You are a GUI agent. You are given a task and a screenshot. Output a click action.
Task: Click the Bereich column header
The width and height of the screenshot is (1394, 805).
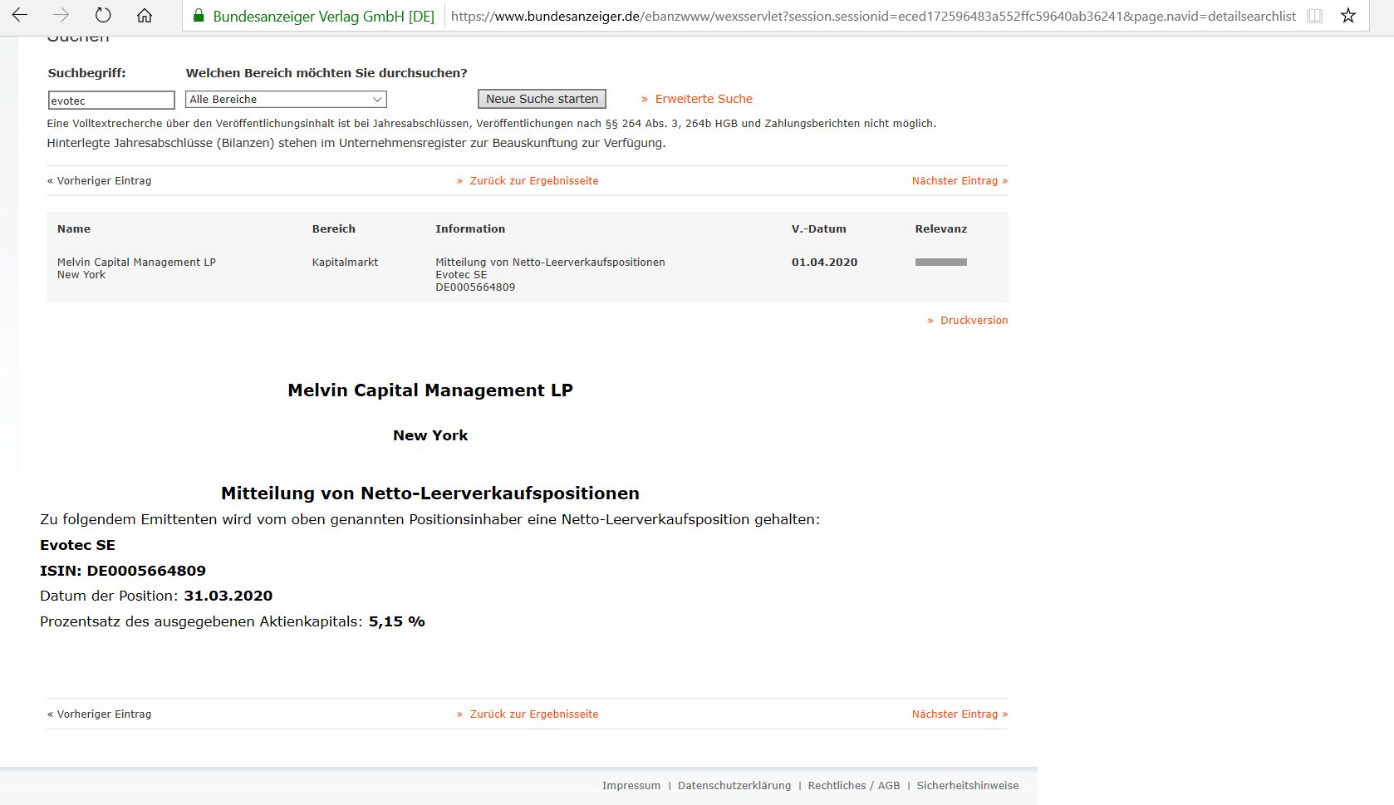point(334,228)
